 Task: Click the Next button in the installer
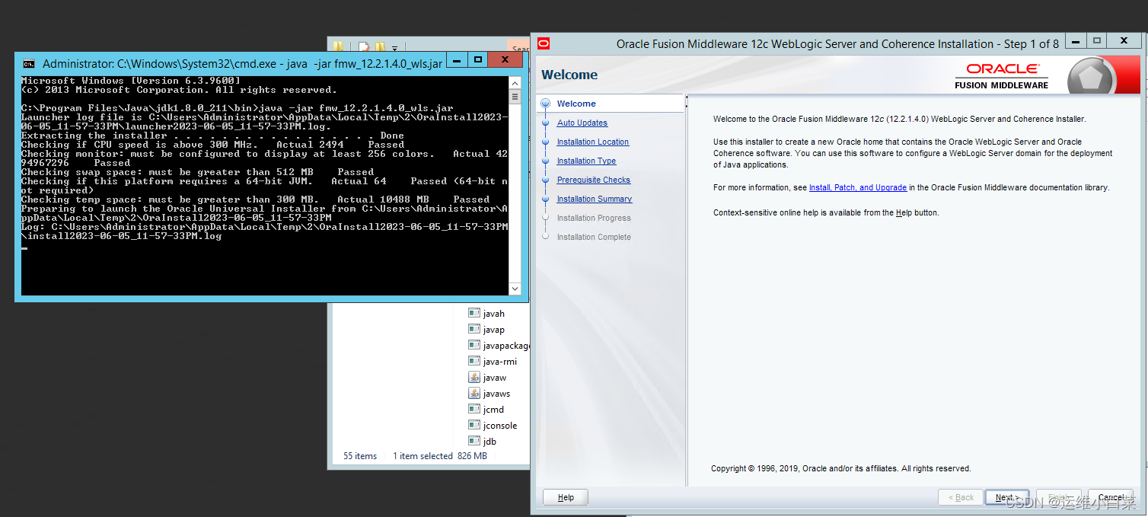pos(1007,497)
